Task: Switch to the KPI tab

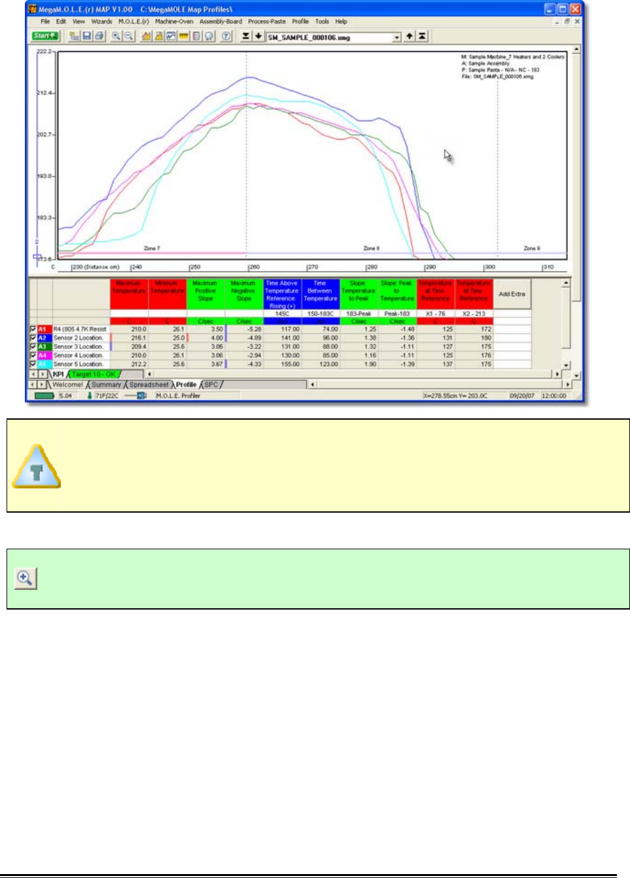Action: tap(58, 375)
